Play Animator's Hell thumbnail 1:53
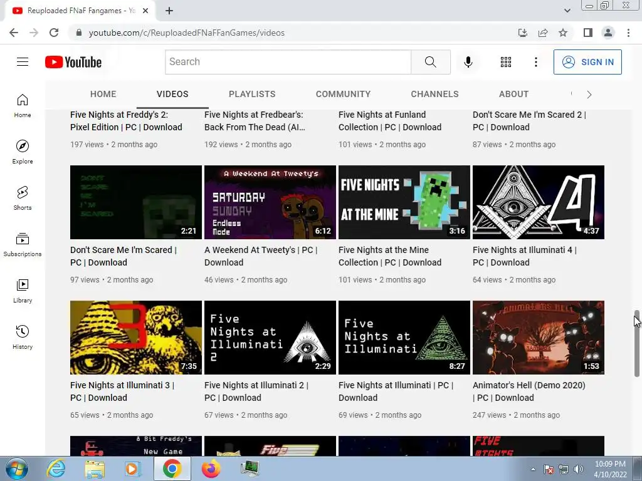The image size is (642, 481). pyautogui.click(x=539, y=338)
